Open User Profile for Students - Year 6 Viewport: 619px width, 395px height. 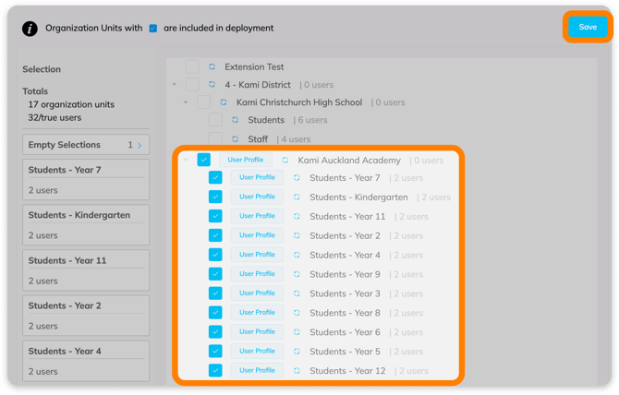tap(257, 332)
